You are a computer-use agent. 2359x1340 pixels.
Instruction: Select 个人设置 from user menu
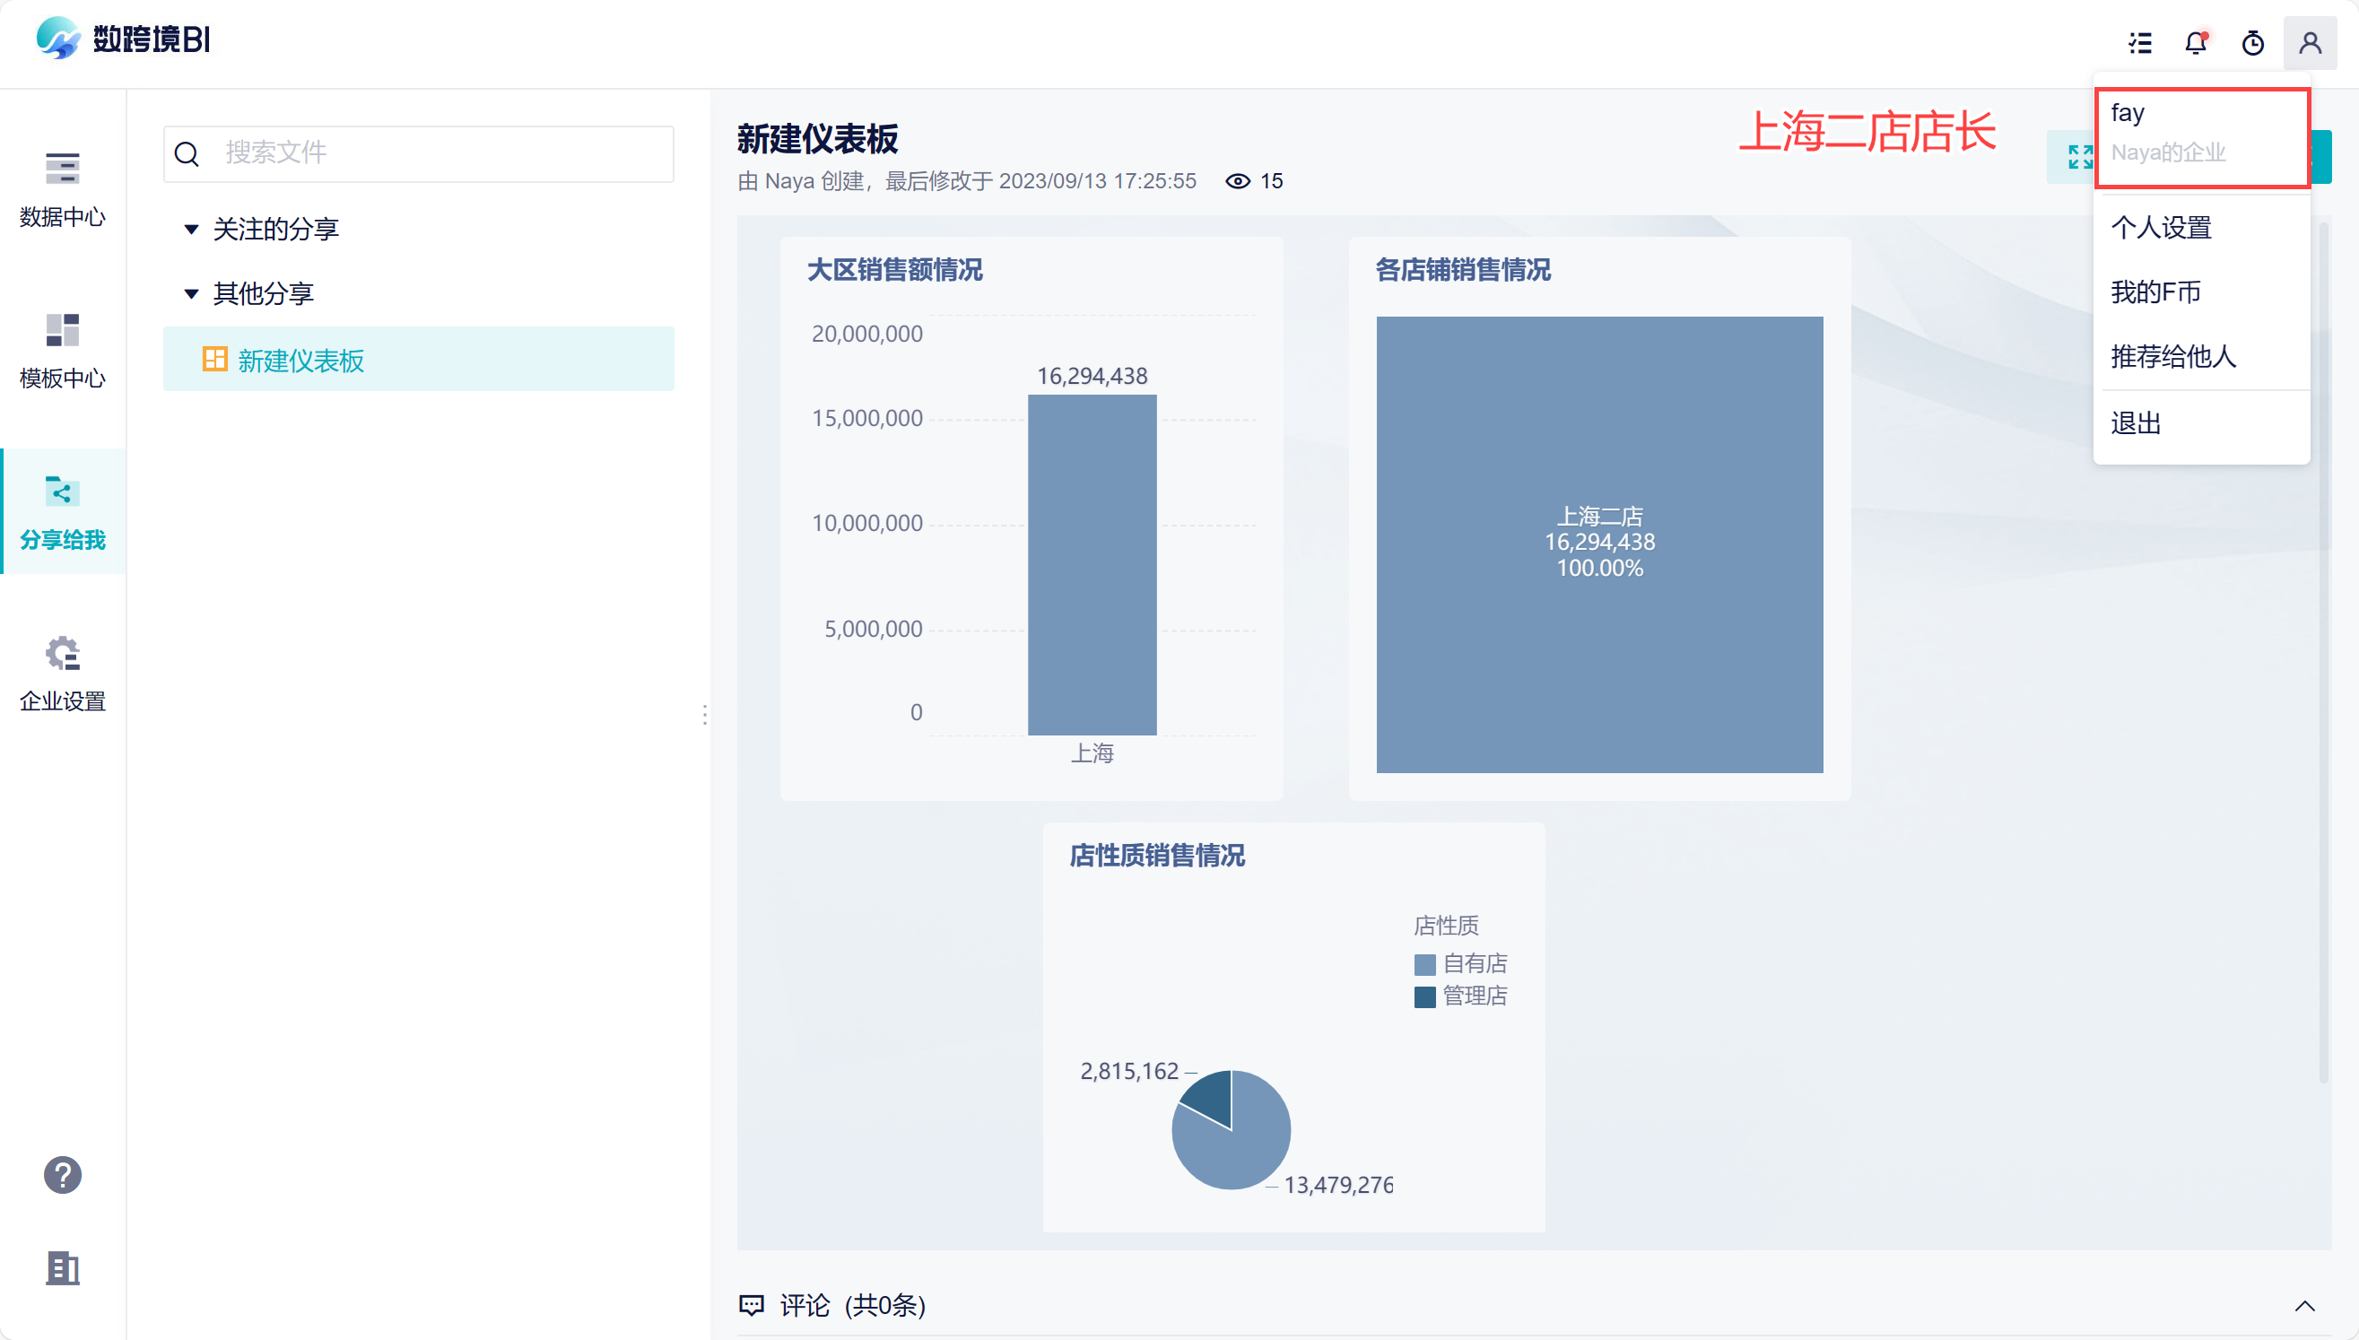2160,227
